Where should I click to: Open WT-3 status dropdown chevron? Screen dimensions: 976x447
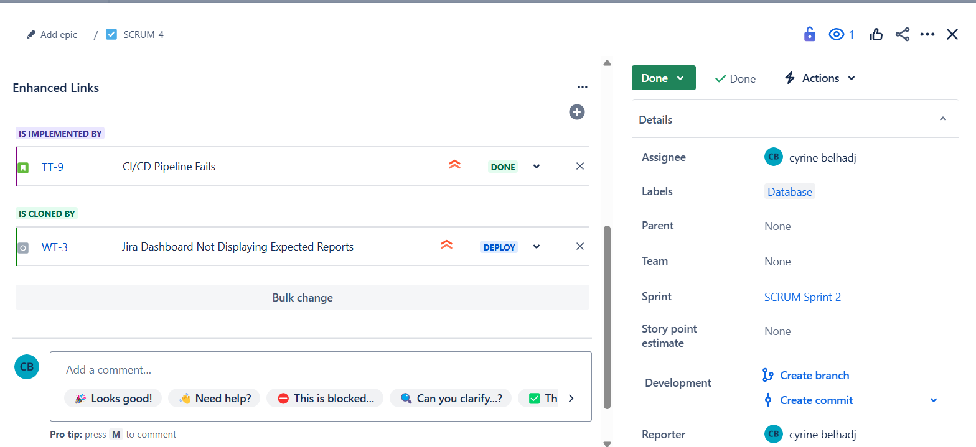pyautogui.click(x=537, y=247)
